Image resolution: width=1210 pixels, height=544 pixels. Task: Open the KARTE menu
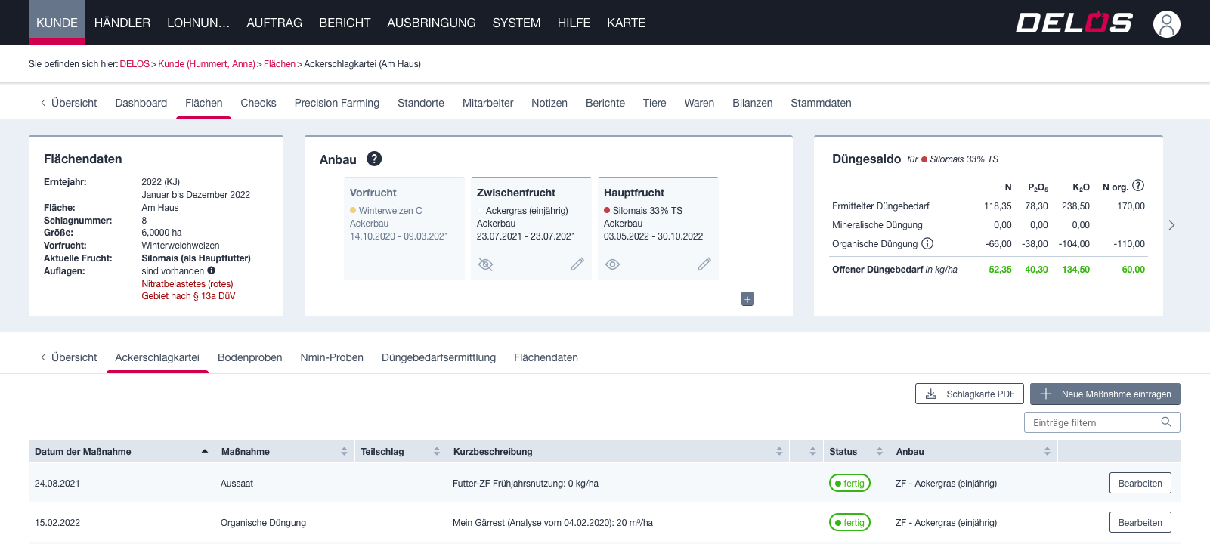point(626,23)
